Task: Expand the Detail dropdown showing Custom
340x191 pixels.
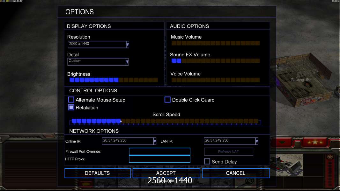Action: 127,62
